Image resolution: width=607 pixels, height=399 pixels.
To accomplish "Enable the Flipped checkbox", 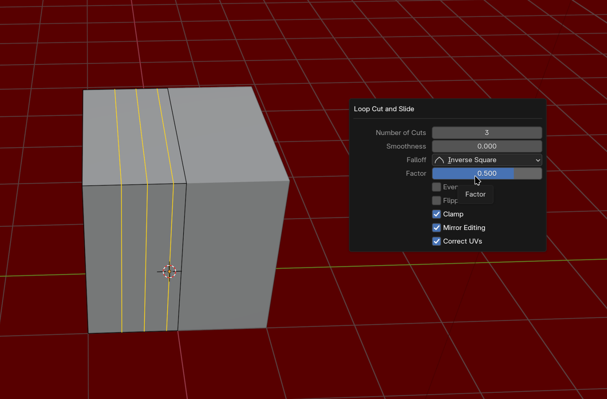I will tap(436, 200).
